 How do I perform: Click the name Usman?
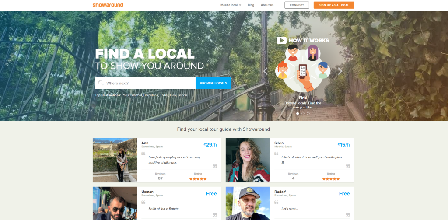point(147,192)
